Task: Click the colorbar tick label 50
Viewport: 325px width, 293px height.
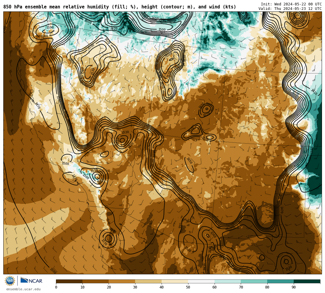Action: tap(188, 287)
